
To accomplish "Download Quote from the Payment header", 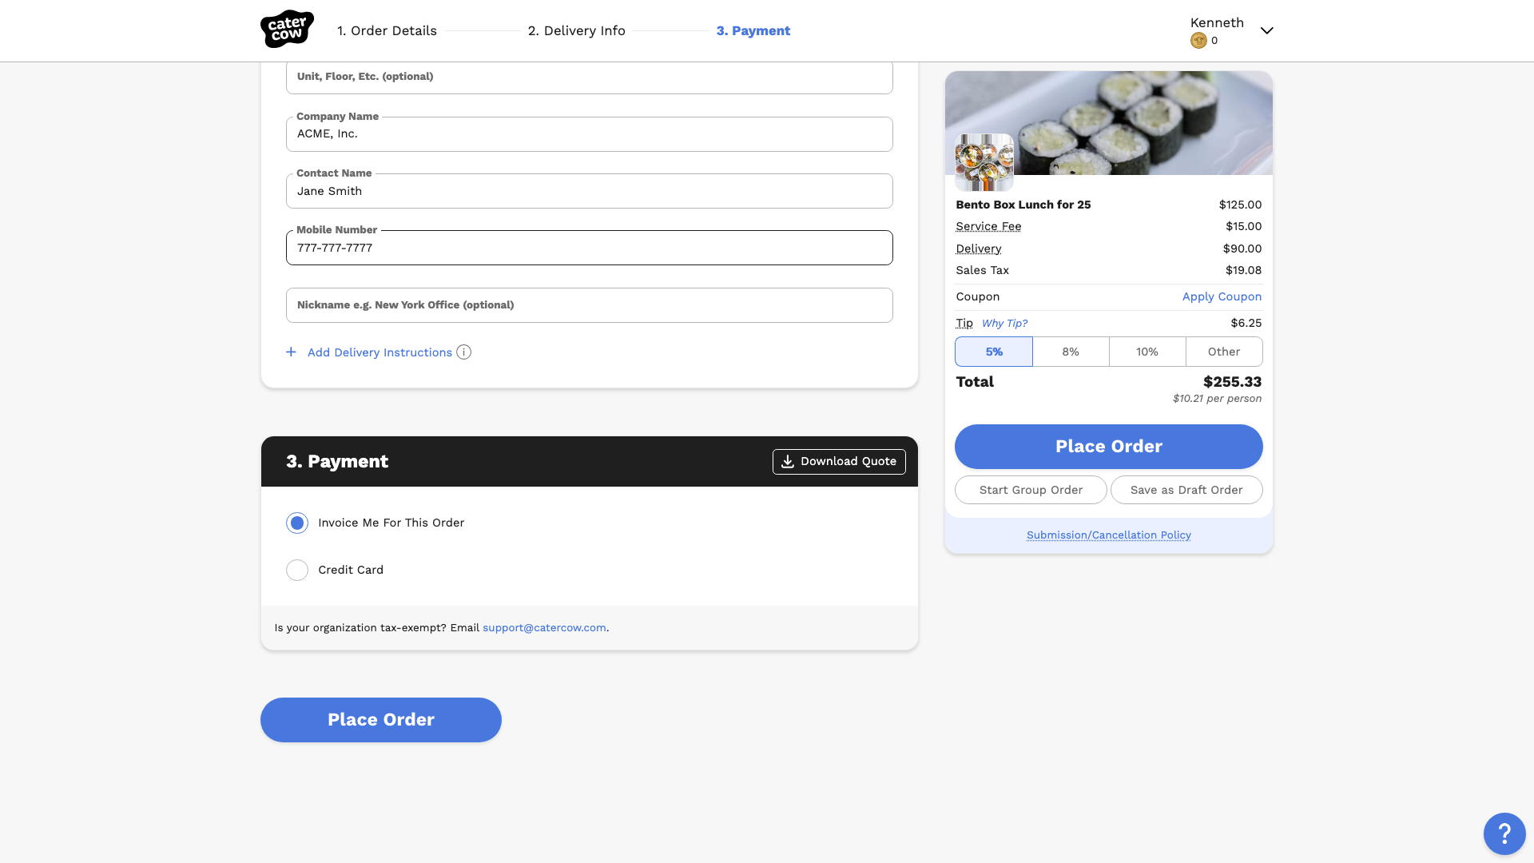I will [x=839, y=462].
